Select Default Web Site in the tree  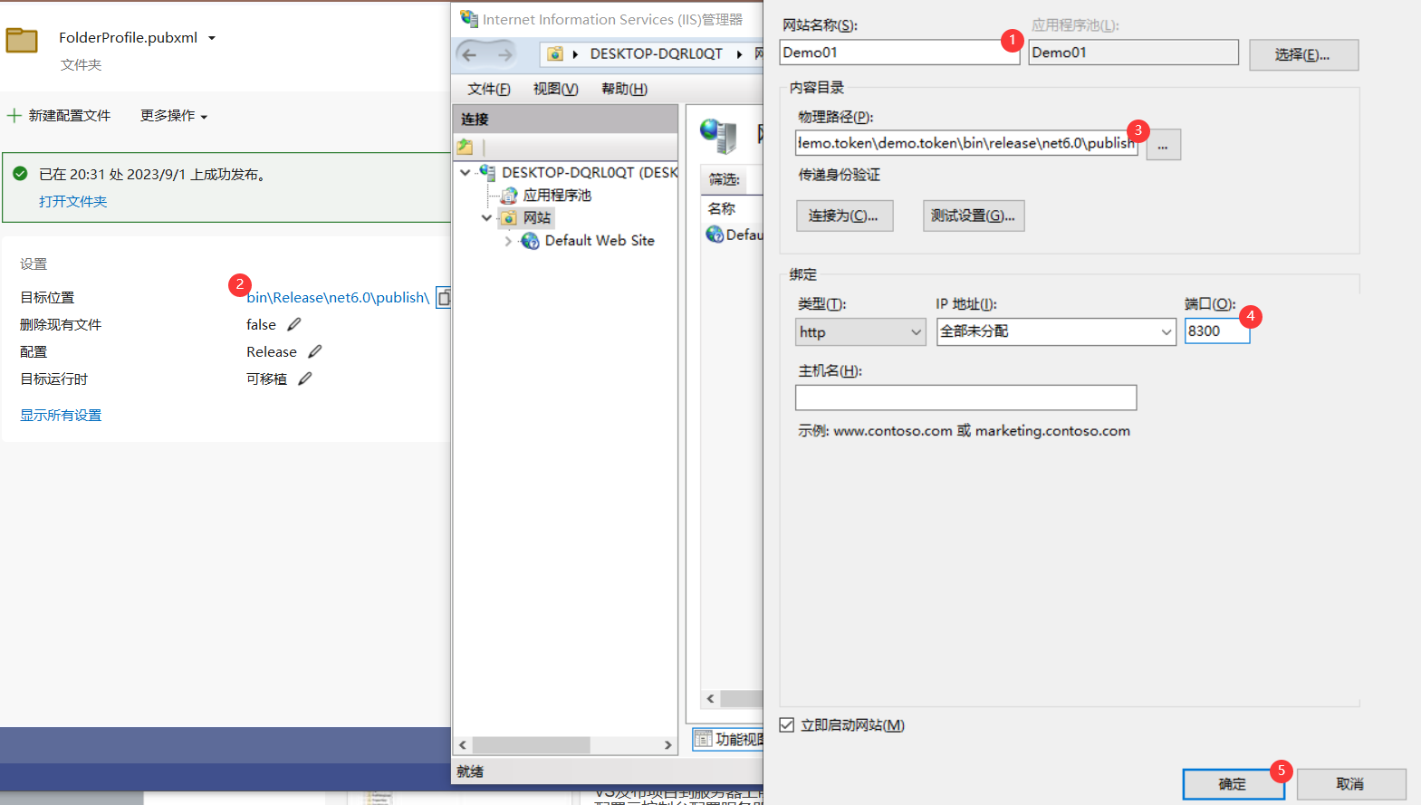(x=600, y=241)
